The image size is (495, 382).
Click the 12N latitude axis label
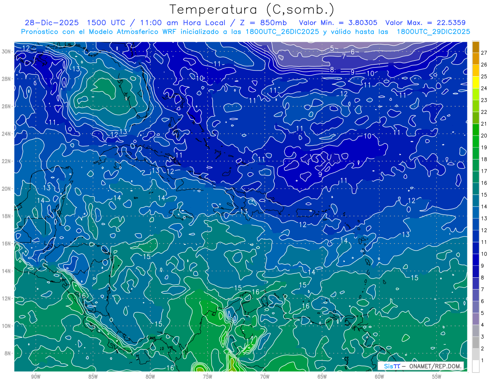[x=6, y=298]
